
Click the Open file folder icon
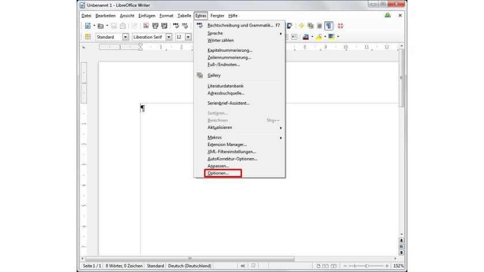[x=100, y=26]
